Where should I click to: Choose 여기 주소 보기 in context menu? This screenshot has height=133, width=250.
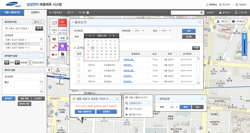138,109
